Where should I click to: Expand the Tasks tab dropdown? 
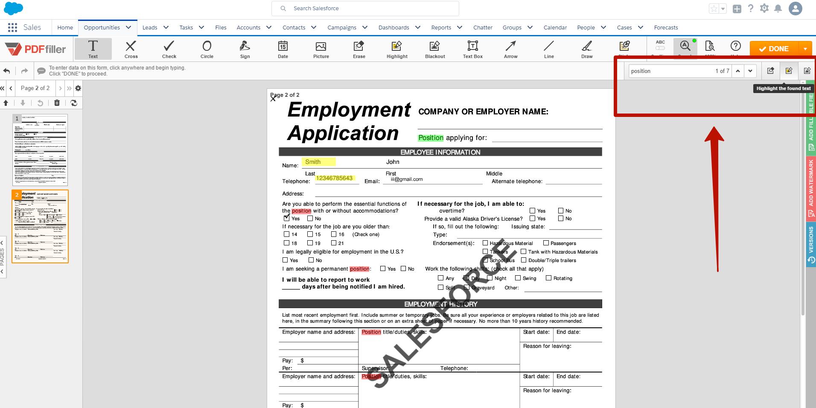tap(201, 27)
